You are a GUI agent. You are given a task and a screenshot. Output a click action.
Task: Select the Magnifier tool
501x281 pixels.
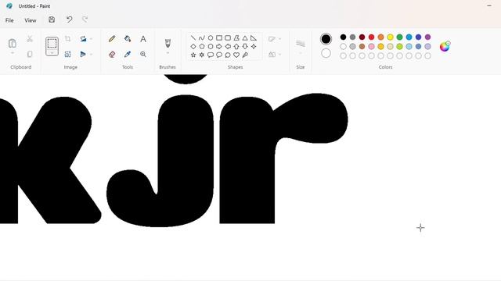point(143,54)
